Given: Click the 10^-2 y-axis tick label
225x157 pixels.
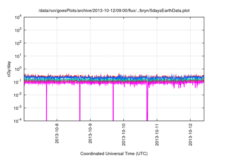Looking at the screenshot, I should pos(18,95).
